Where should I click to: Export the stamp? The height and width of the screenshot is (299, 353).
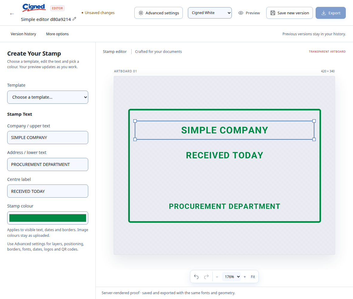(x=331, y=13)
